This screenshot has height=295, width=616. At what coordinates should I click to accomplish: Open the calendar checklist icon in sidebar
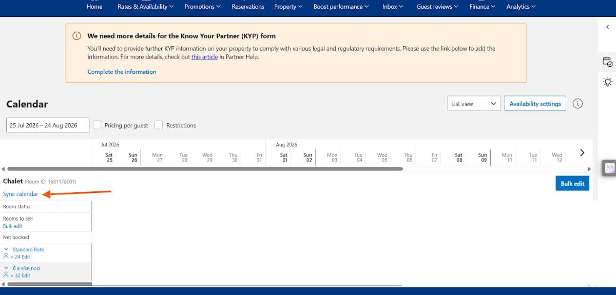coord(607,62)
